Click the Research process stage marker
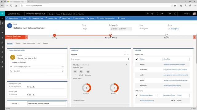Screen dimensions: 197x110 tap(111, 35)
